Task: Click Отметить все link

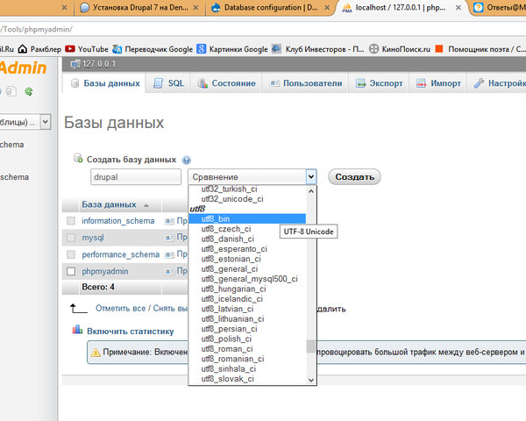Action: (120, 308)
